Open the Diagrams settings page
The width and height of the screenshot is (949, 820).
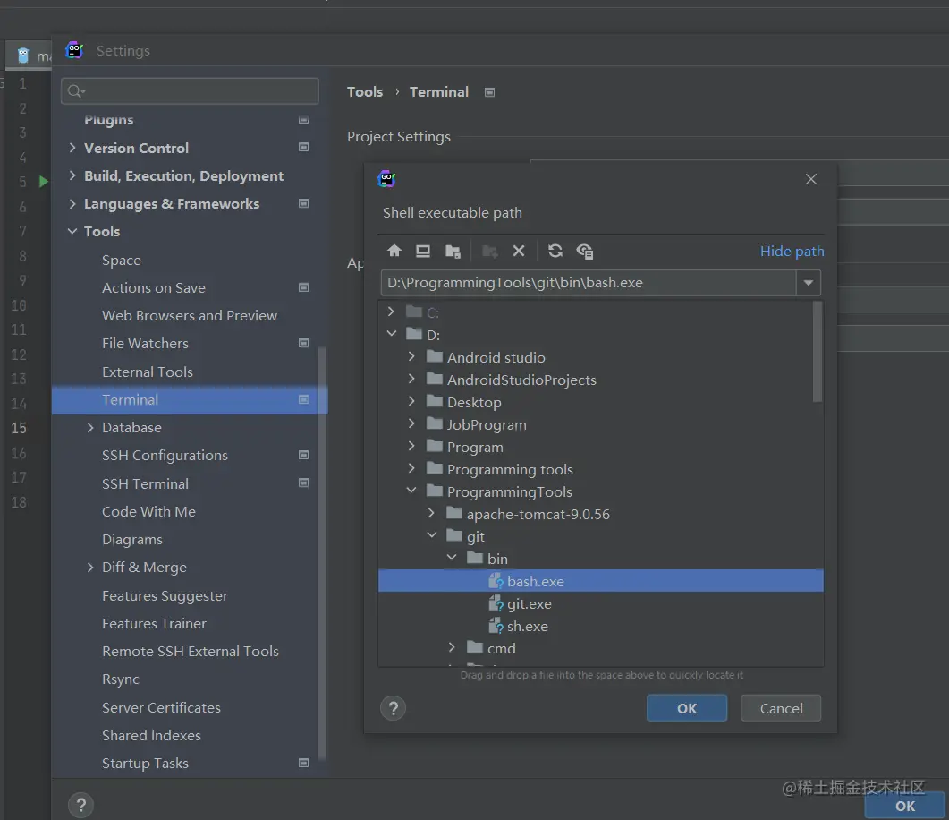point(132,540)
